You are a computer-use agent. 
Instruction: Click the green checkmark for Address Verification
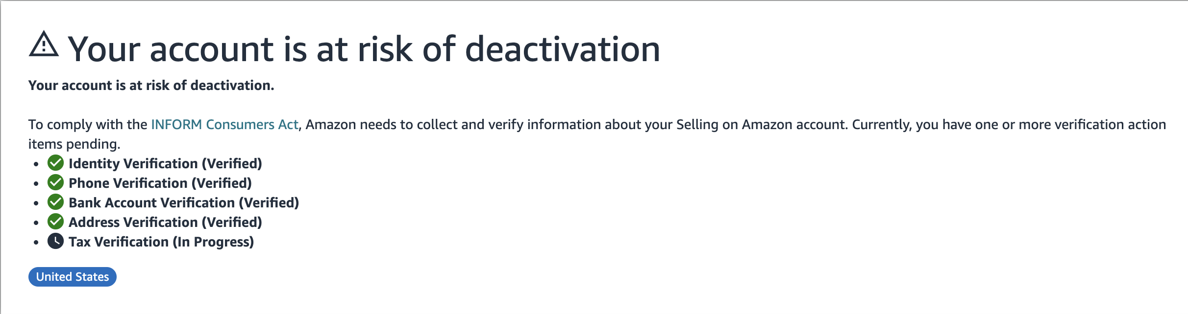55,222
